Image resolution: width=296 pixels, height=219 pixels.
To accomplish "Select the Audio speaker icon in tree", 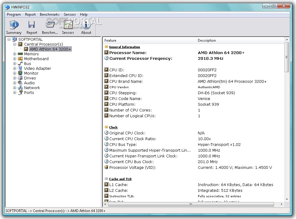I will (20, 83).
